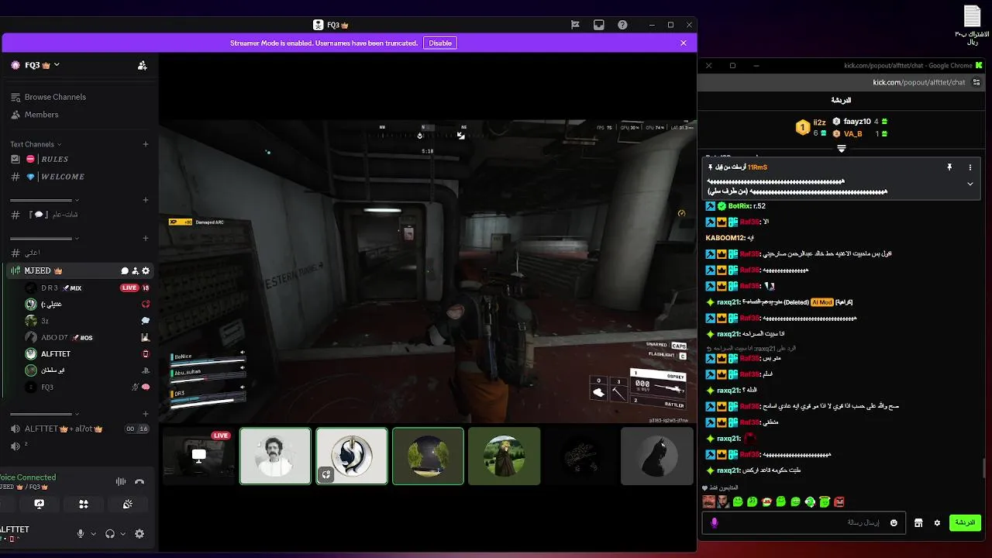Open Discord user settings gear
The image size is (992, 558).
(139, 534)
